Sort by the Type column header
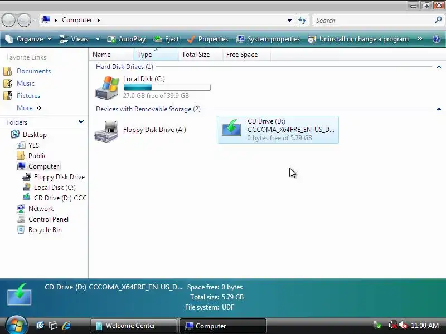Screen dimensions: 446x334 point(156,54)
